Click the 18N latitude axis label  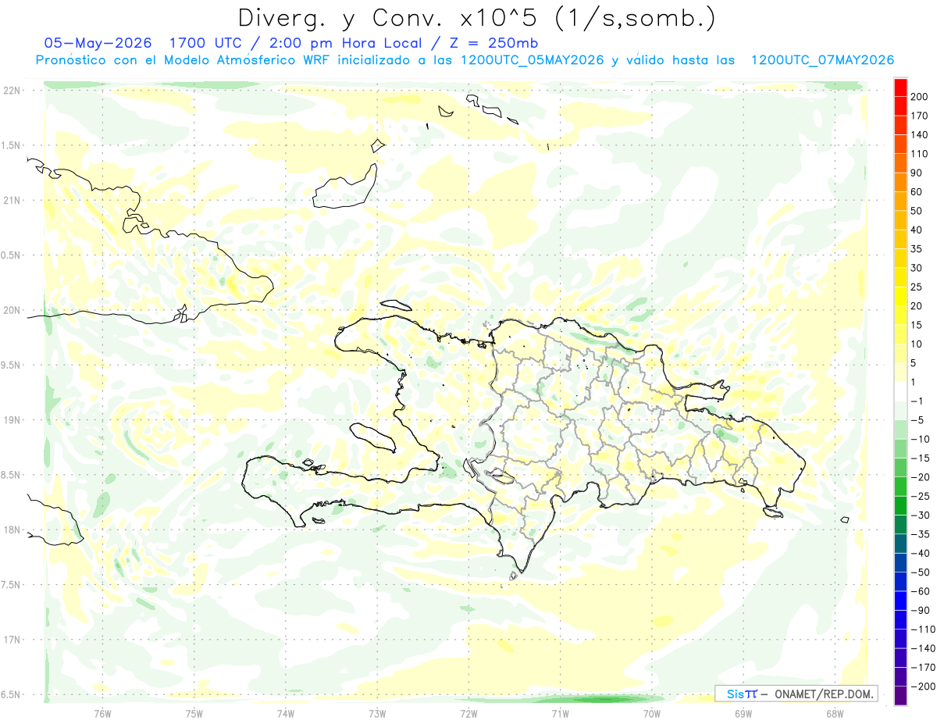click(x=11, y=530)
